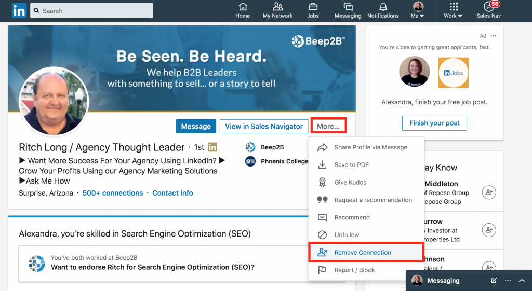Open 500+ connections link
The height and width of the screenshot is (291, 532).
pos(113,193)
